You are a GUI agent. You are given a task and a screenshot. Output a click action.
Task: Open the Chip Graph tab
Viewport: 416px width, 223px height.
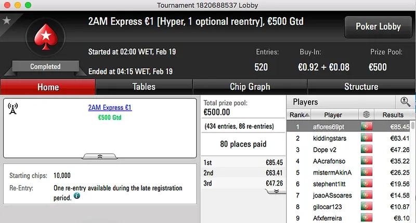click(x=250, y=87)
